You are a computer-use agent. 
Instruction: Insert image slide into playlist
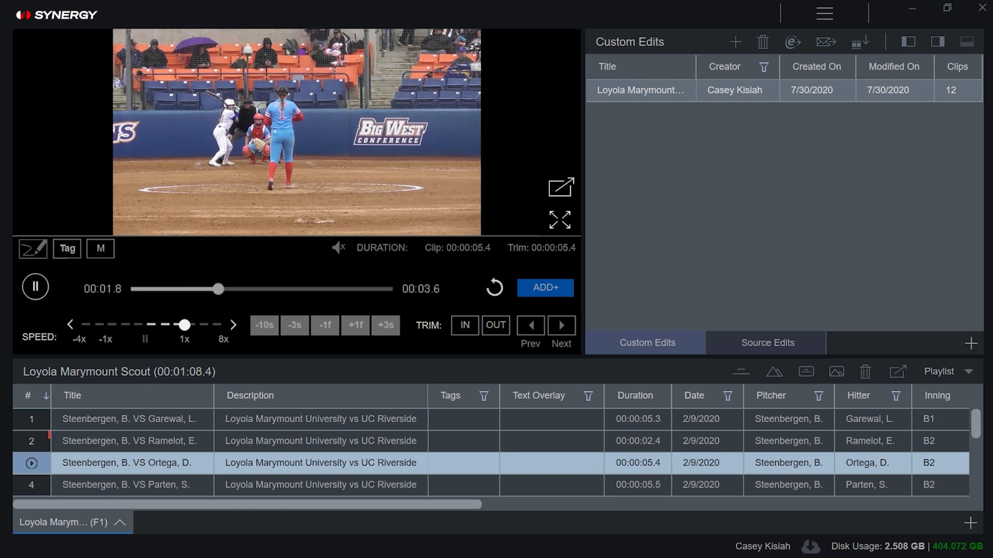(836, 372)
